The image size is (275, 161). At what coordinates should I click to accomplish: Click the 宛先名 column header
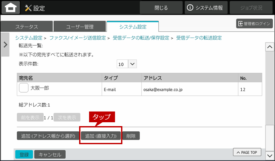[59, 78]
